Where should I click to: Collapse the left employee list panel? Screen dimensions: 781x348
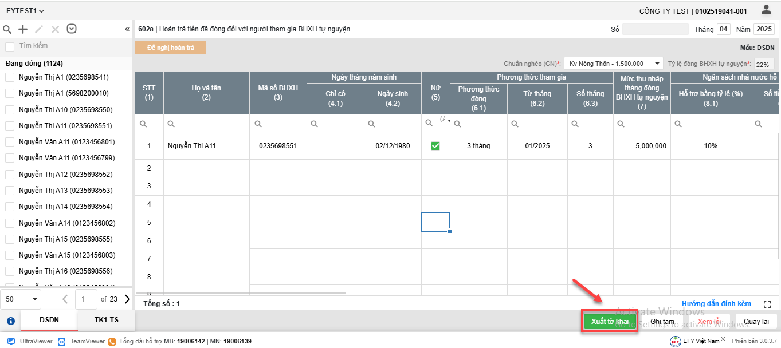pos(127,29)
